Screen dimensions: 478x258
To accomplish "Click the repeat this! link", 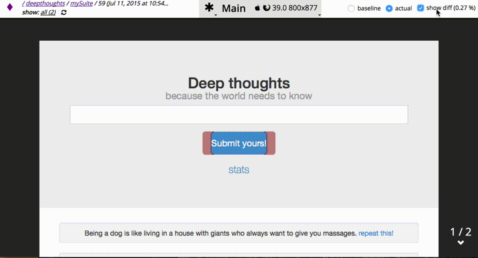I will coord(376,233).
